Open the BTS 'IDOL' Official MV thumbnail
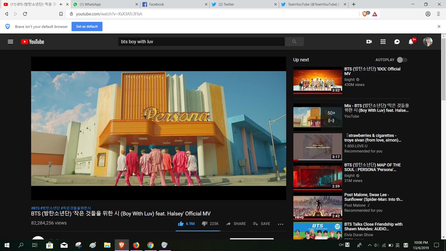Image resolution: width=446 pixels, height=251 pixels. [318, 80]
